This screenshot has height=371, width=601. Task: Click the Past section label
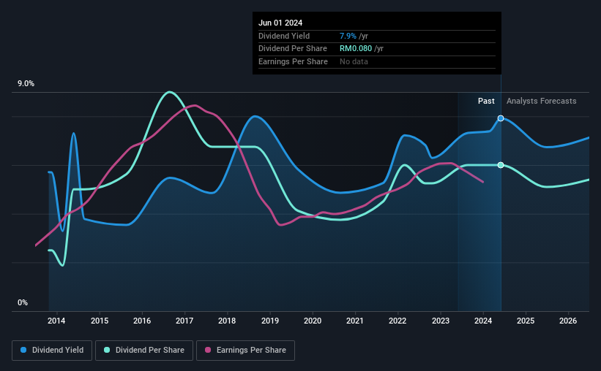[x=486, y=101]
